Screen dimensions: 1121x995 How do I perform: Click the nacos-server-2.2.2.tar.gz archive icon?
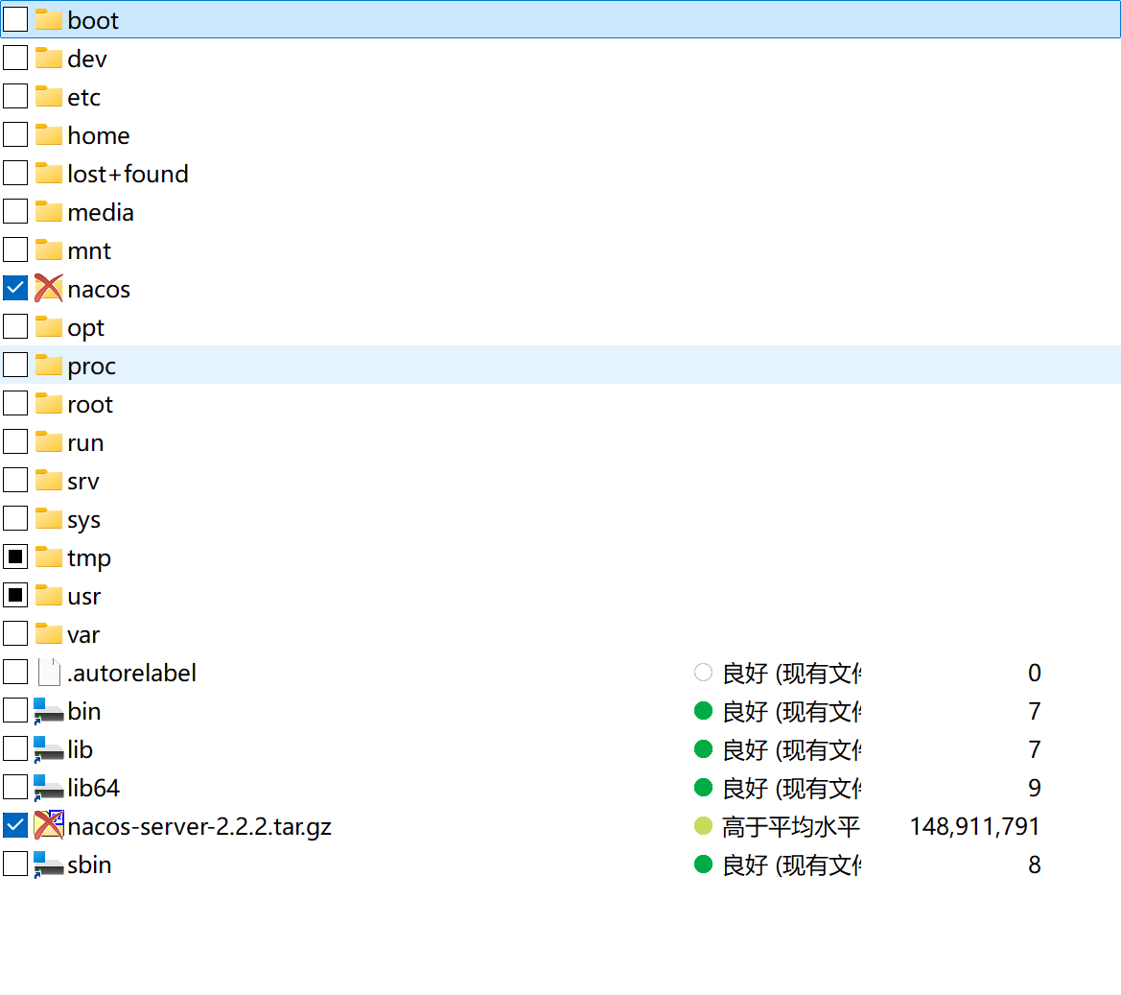48,826
